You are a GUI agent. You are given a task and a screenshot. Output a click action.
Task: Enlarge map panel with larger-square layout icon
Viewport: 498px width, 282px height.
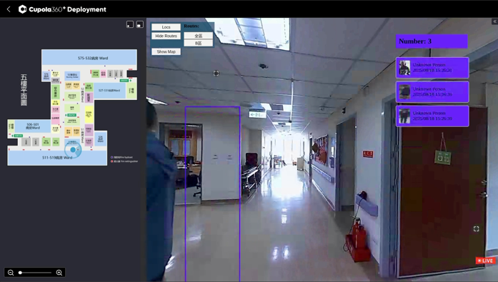(x=140, y=24)
